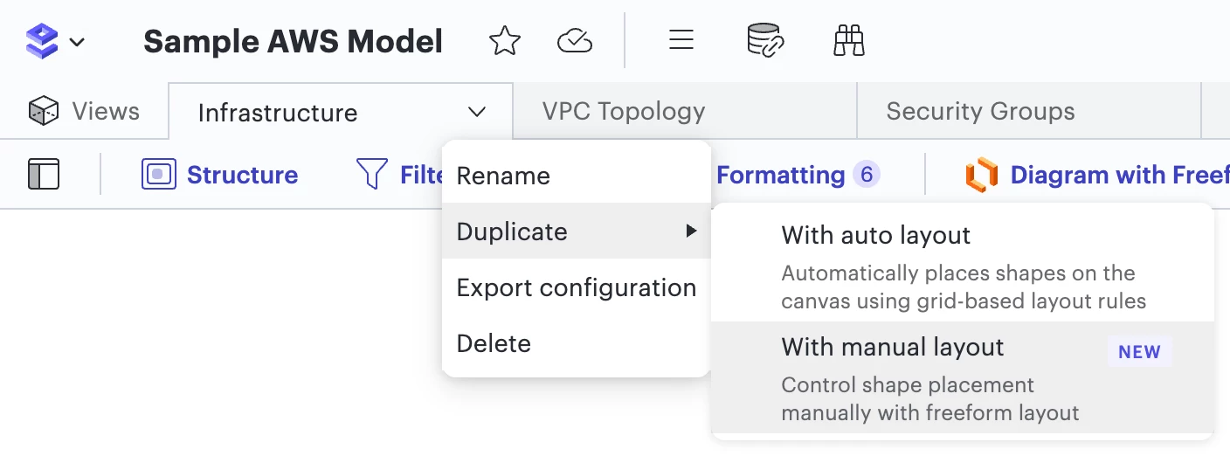Expand the Duplicate submenu arrow

click(x=691, y=231)
